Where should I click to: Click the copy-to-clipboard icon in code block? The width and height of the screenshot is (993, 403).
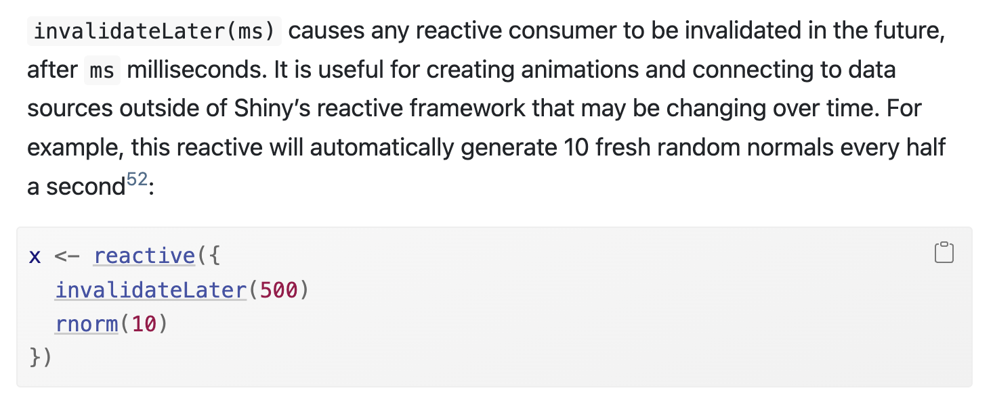click(944, 252)
